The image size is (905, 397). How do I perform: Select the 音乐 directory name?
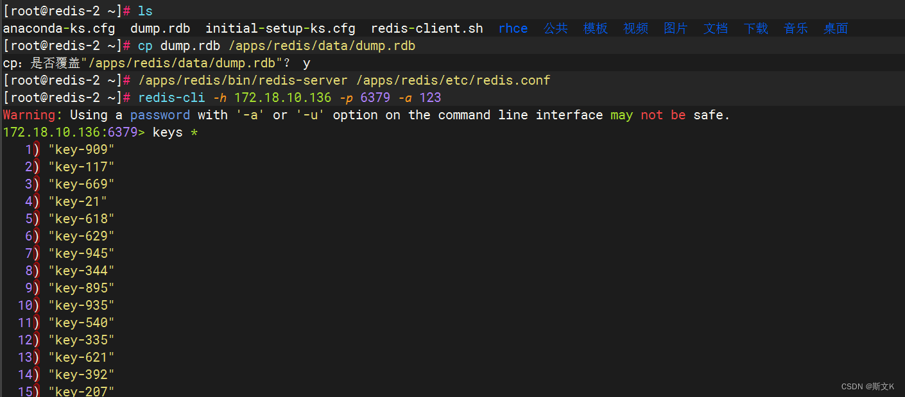[796, 28]
